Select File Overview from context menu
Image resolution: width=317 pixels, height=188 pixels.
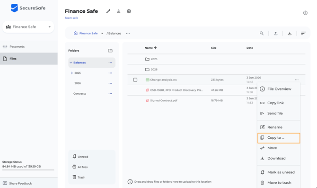(279, 89)
